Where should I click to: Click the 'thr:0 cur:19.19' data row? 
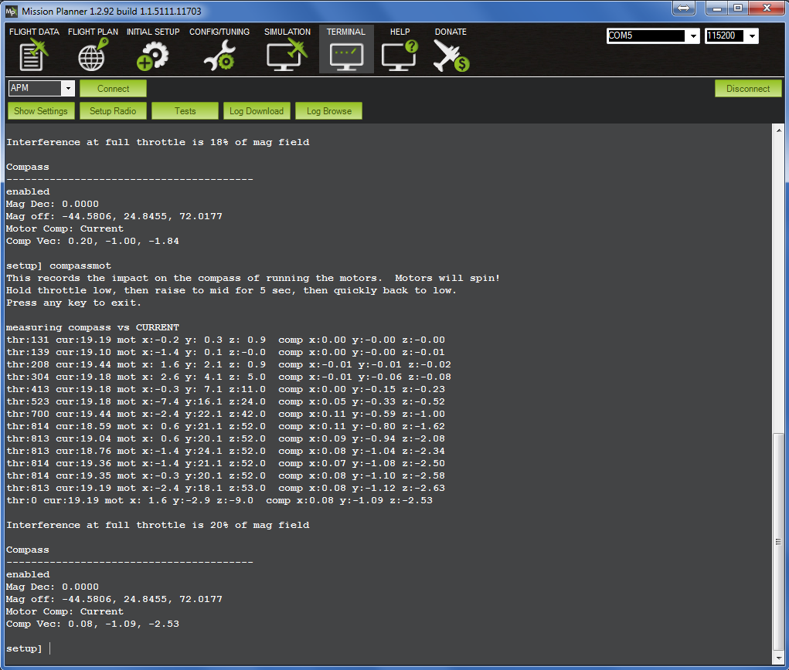click(x=219, y=501)
